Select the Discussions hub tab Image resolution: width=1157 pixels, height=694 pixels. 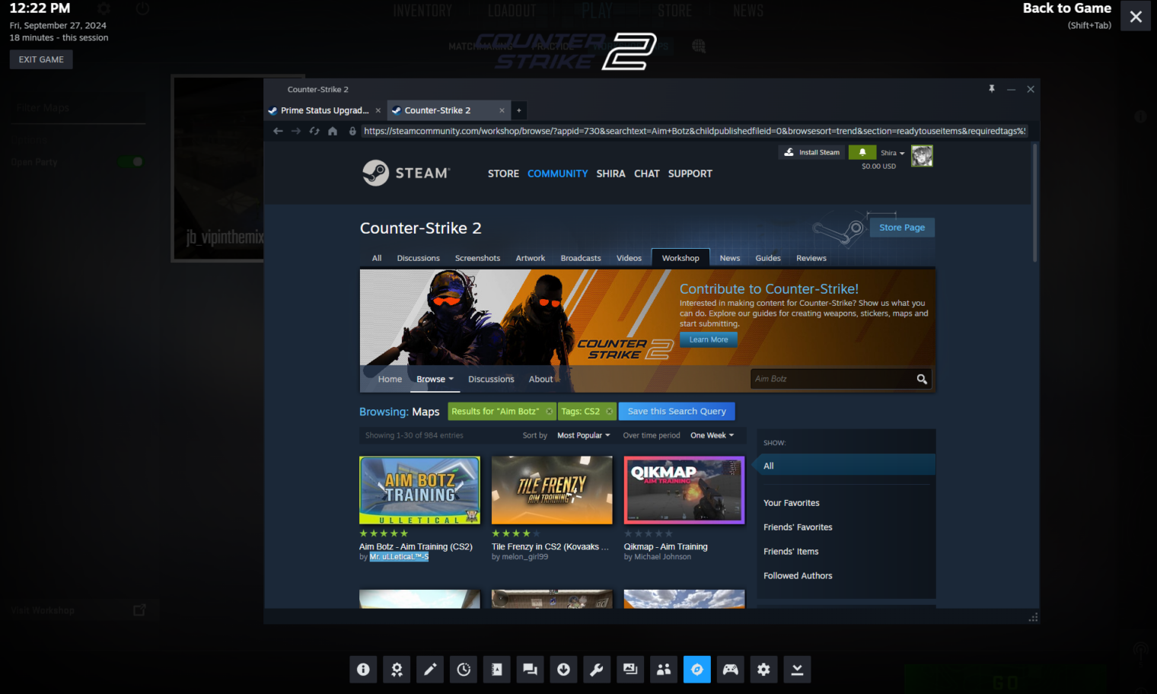[x=418, y=258]
